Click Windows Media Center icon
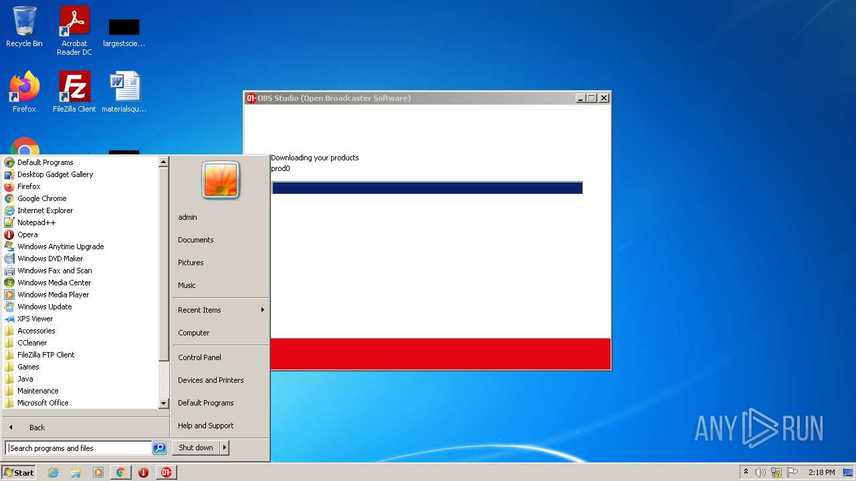Screen dimensions: 856x481 pyautogui.click(x=9, y=283)
